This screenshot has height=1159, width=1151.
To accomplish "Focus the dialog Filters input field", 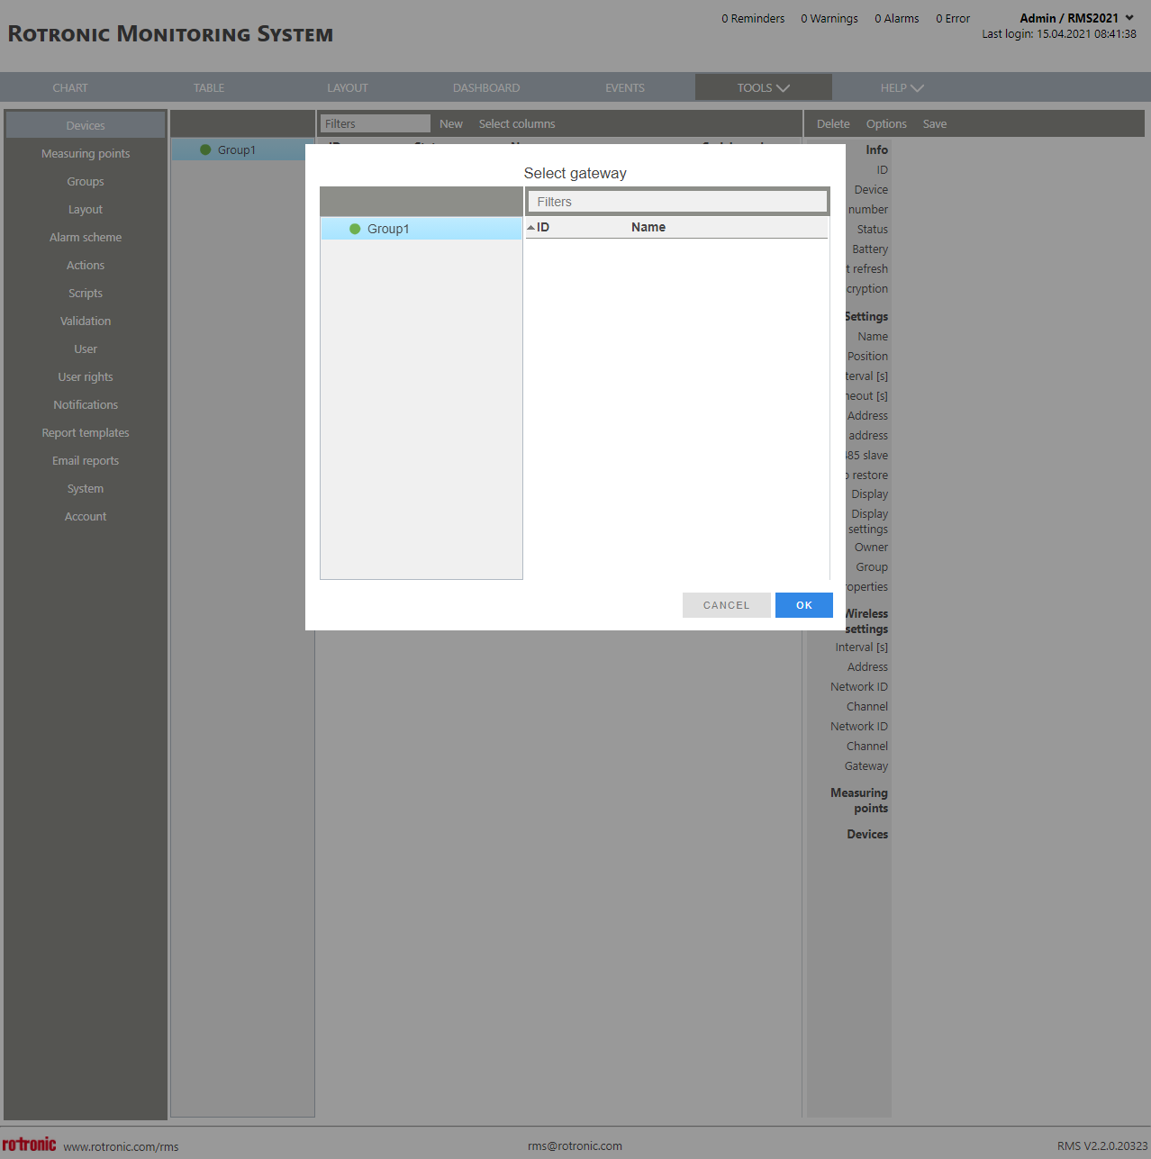I will coord(677,202).
